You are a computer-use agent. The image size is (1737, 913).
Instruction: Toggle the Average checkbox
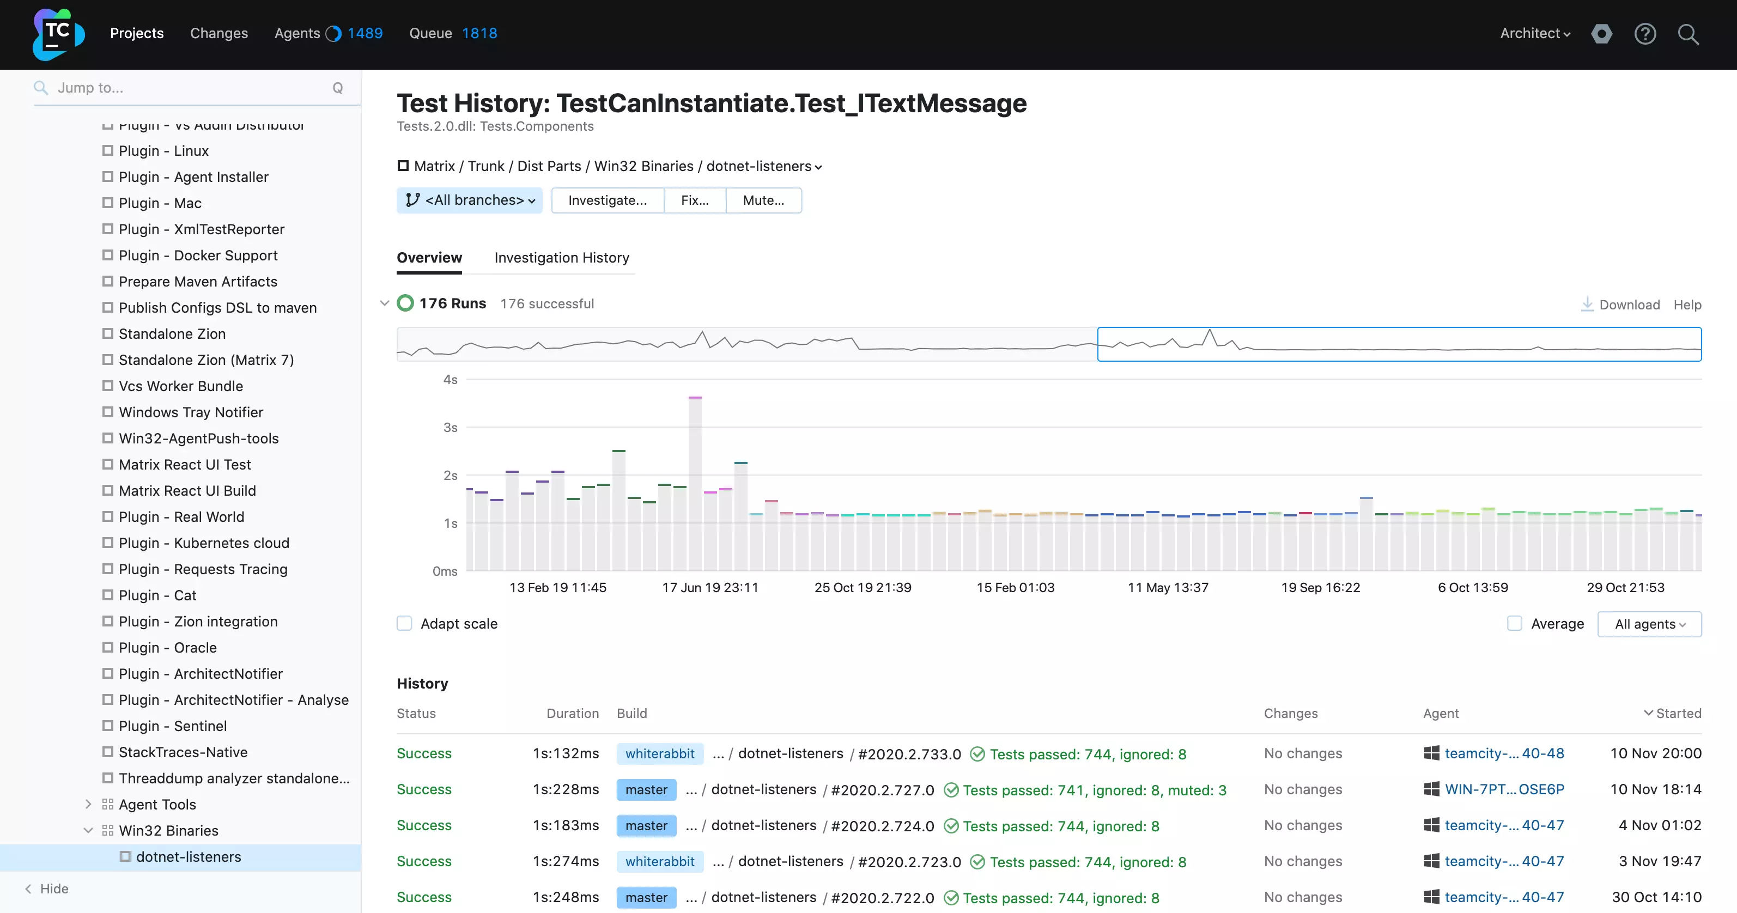point(1515,623)
